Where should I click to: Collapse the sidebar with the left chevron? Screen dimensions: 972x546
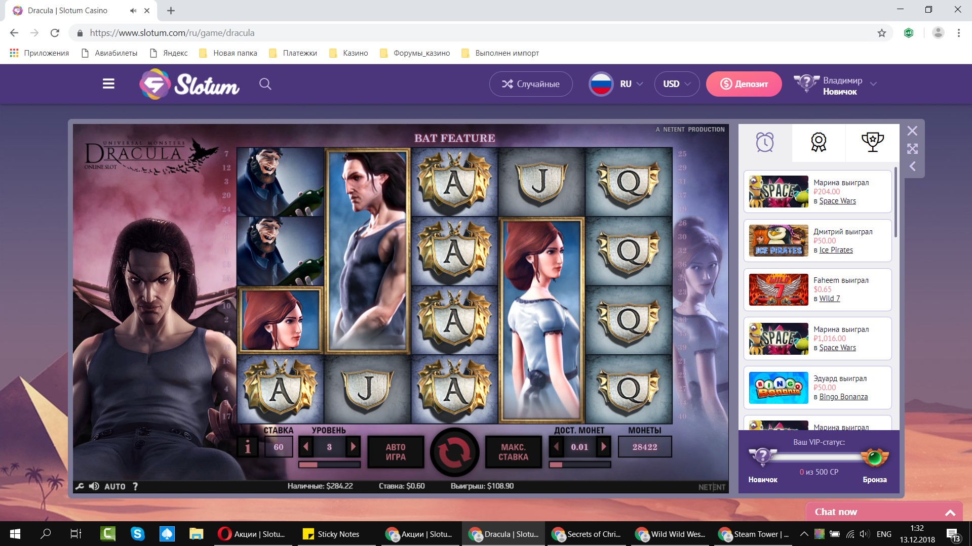[x=912, y=166]
